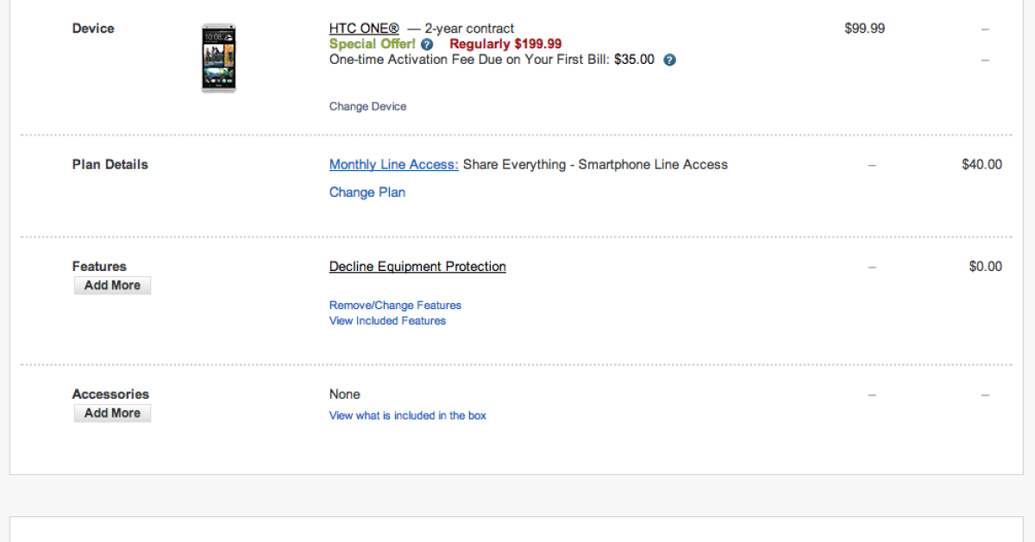Click the $99.99 device price
This screenshot has height=542, width=1035.
(864, 28)
